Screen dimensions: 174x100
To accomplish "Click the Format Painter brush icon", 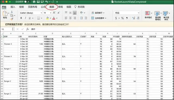I will pos(12,19).
